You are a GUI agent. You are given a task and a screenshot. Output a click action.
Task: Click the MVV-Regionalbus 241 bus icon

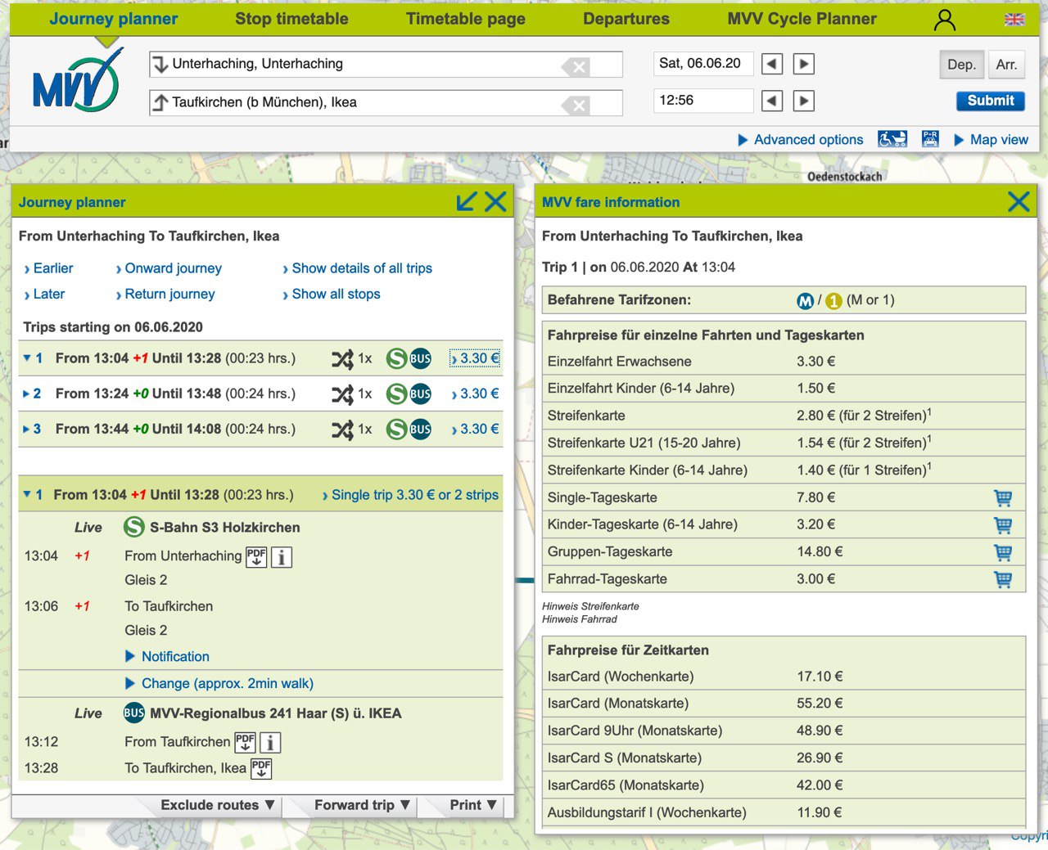(x=134, y=713)
